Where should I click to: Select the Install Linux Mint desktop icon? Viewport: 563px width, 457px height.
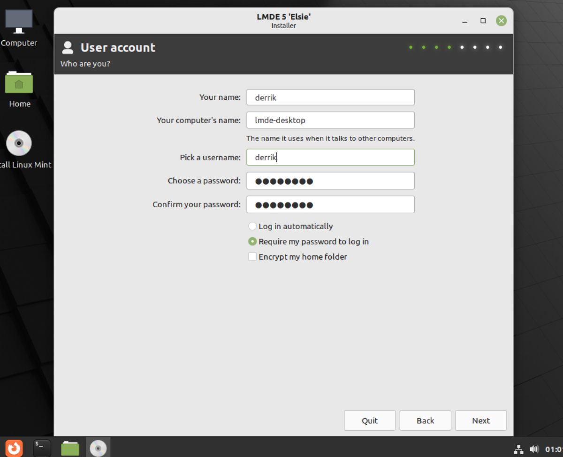tap(19, 143)
